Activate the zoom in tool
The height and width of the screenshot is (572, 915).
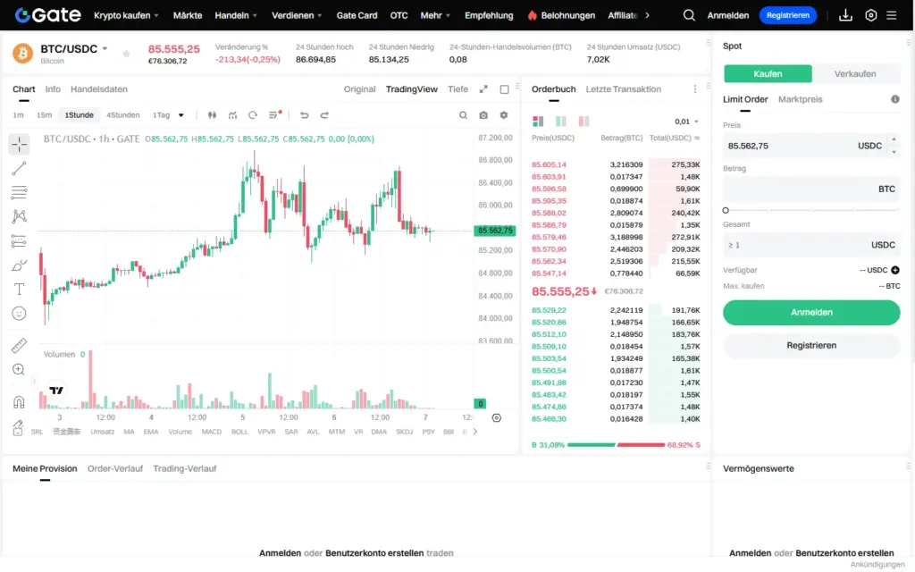pos(19,369)
